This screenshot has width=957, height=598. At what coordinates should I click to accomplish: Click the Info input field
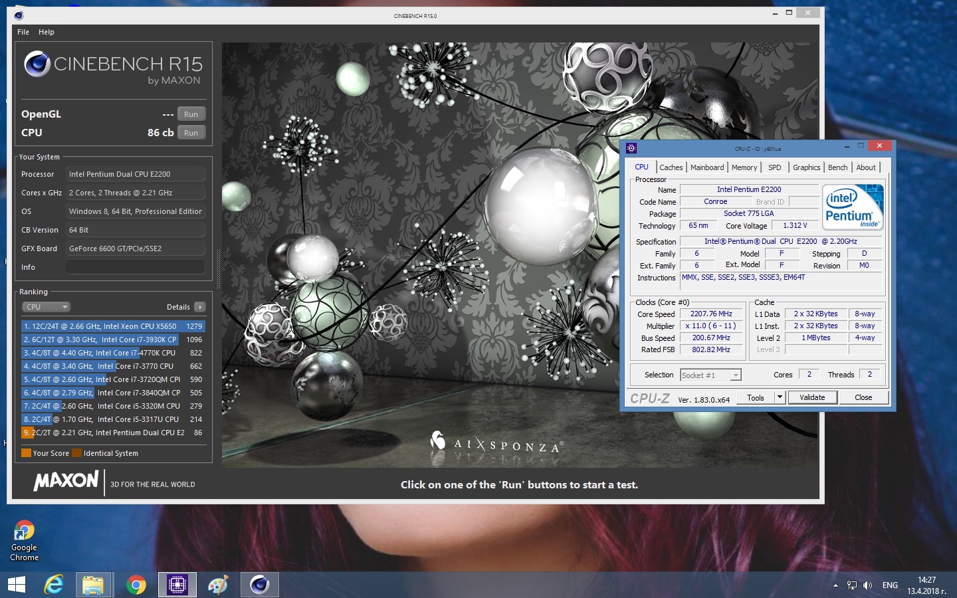coord(136,267)
